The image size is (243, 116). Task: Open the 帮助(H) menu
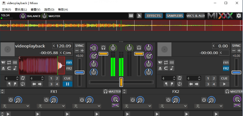tap(63, 9)
